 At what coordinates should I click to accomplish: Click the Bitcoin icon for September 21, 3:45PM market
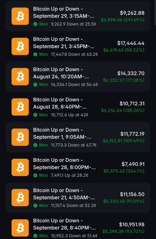20,46
